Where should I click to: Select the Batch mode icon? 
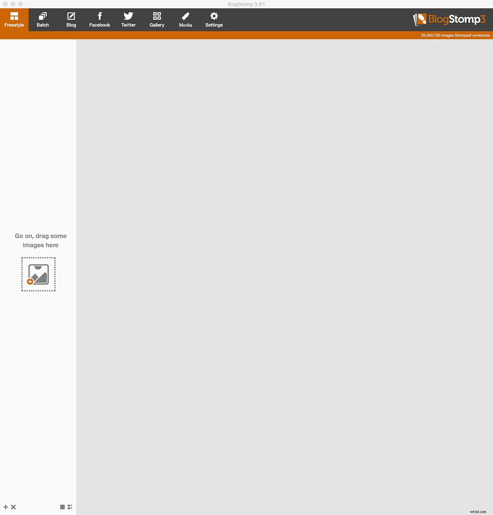[42, 16]
